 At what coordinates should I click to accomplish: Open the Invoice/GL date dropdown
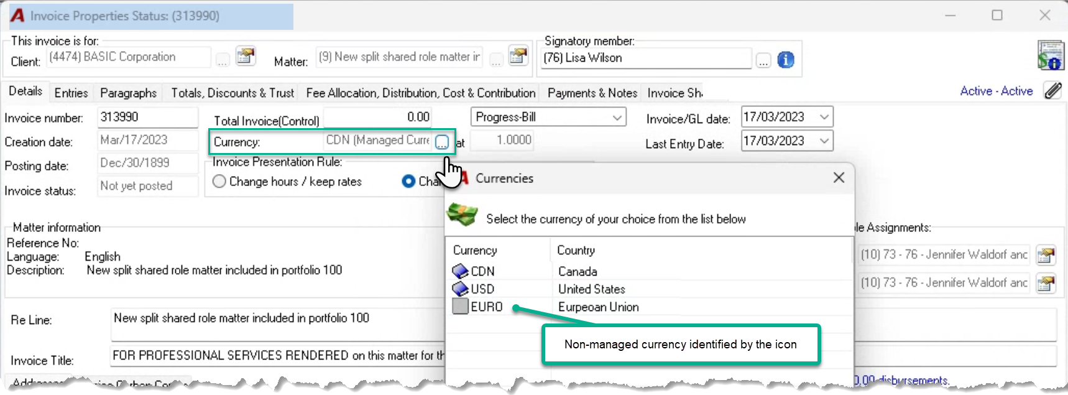(824, 117)
